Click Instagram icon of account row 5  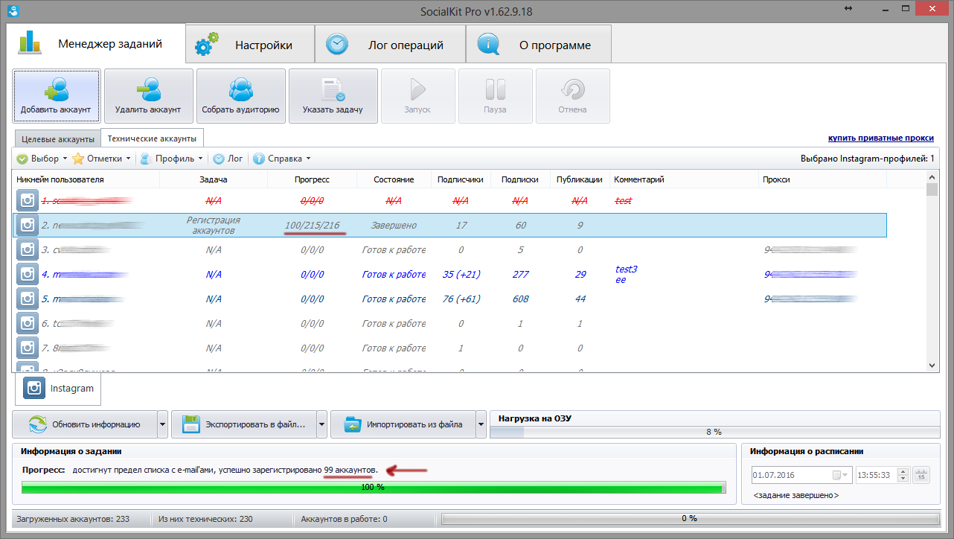[x=28, y=299]
